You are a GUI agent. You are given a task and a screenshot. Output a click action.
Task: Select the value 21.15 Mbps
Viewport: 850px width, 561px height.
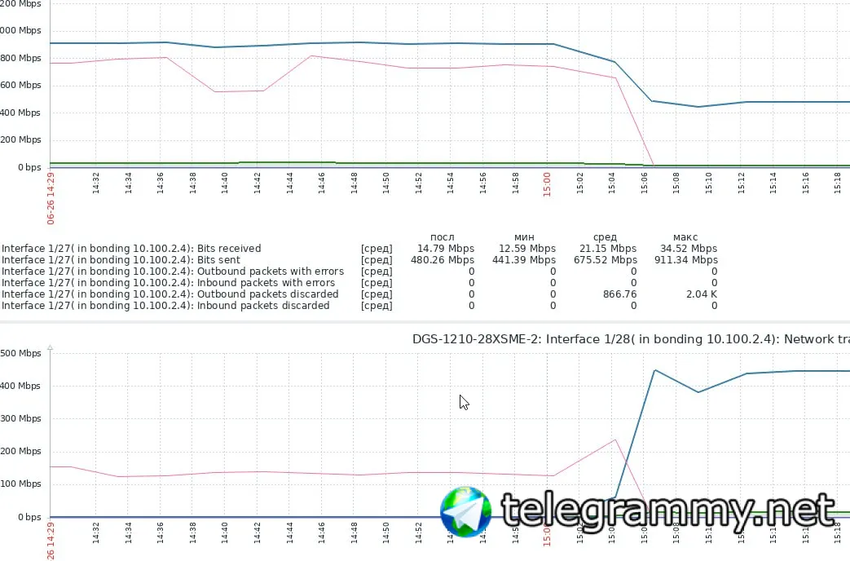click(608, 249)
